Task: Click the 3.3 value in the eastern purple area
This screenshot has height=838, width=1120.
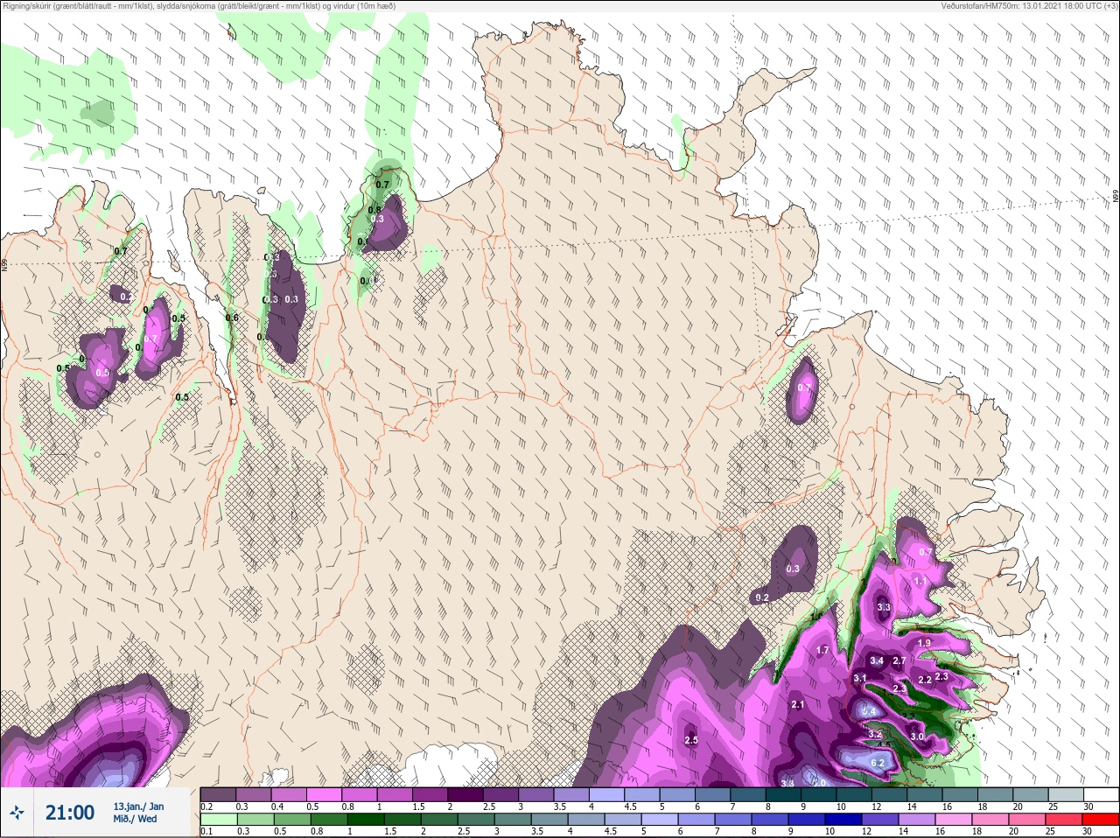Action: pos(884,607)
